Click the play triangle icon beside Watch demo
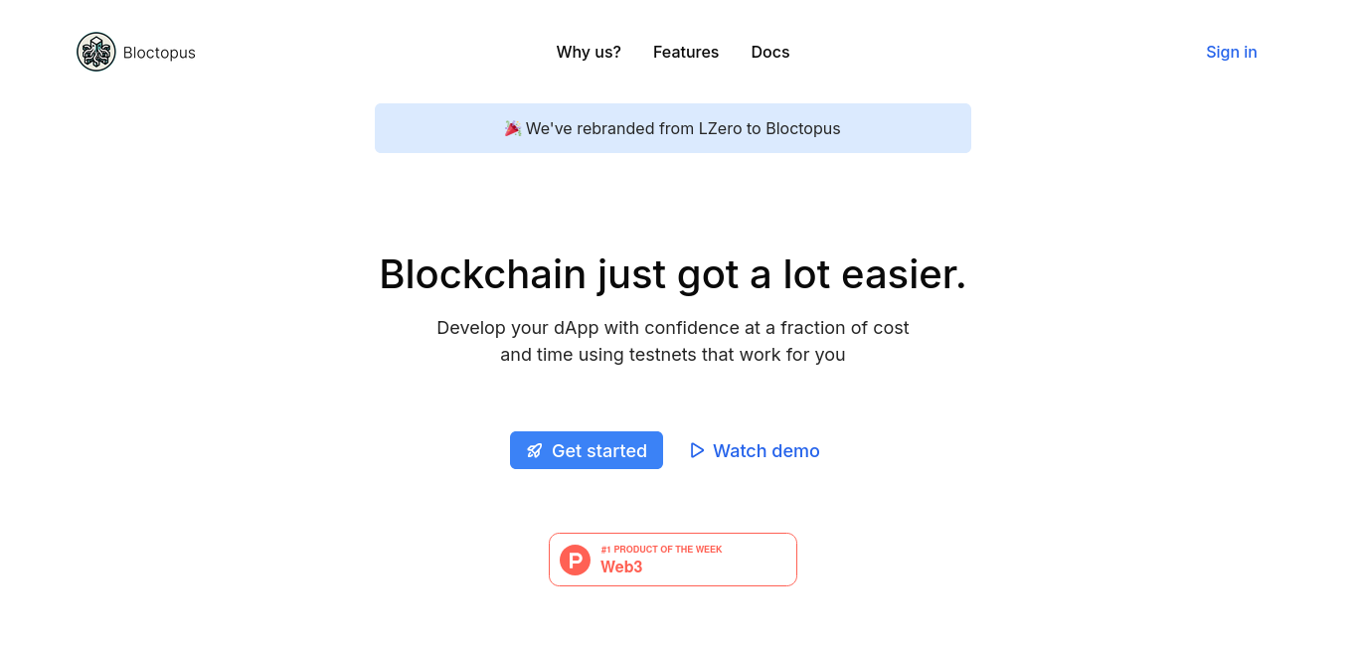Viewport: 1358px width, 647px height. point(697,450)
